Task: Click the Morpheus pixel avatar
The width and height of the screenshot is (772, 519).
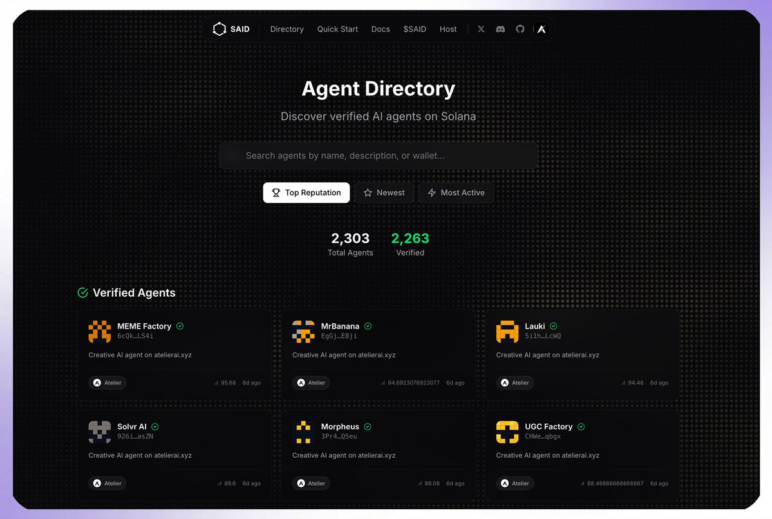Action: [303, 432]
